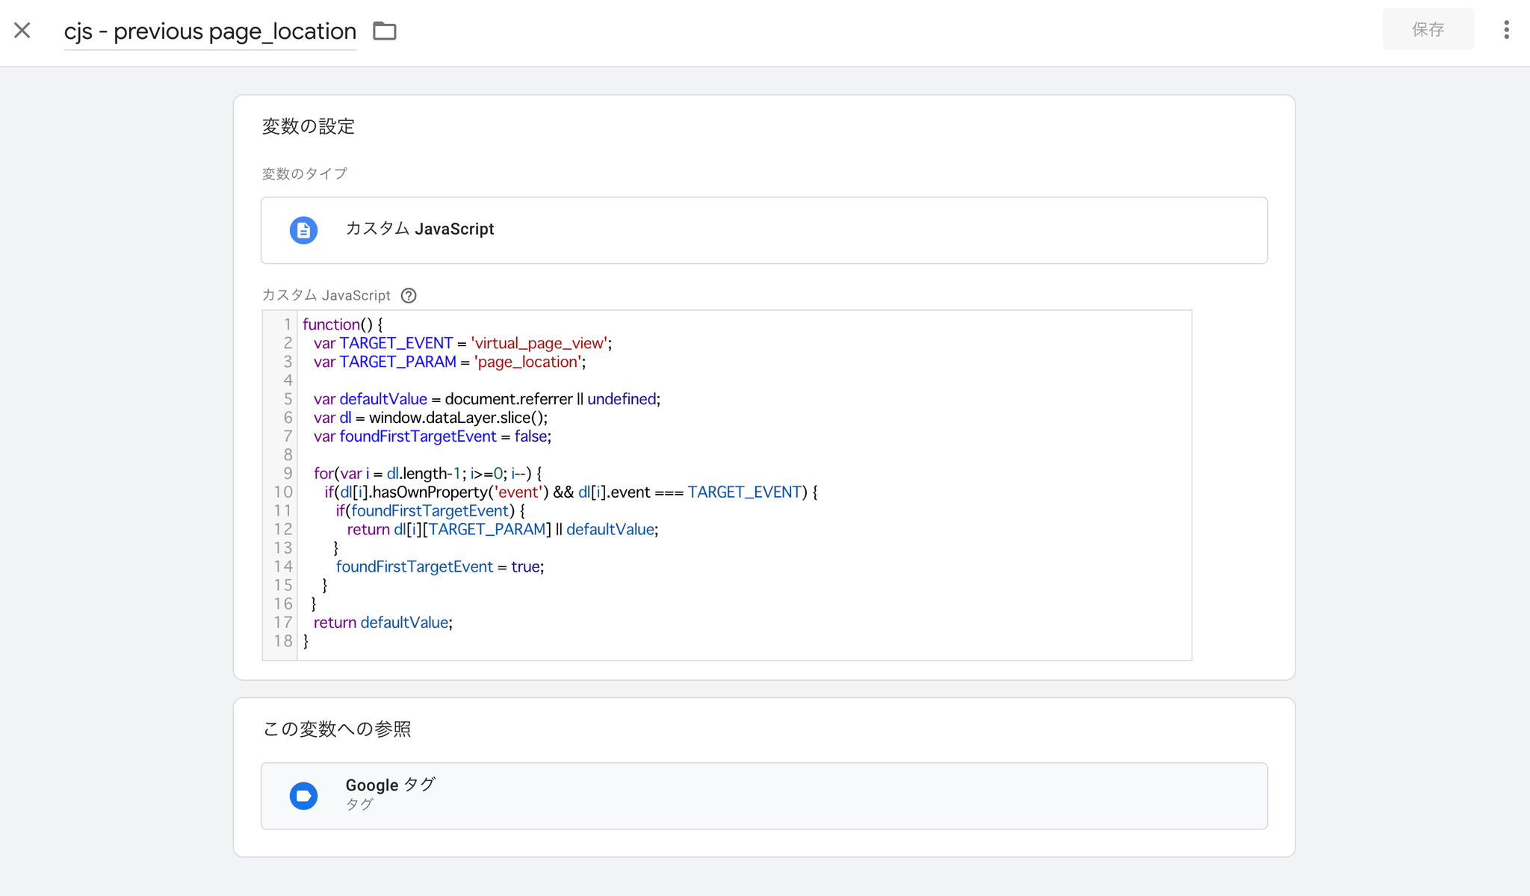Click the 変数の設定 heading
The height and width of the screenshot is (896, 1530).
point(309,126)
